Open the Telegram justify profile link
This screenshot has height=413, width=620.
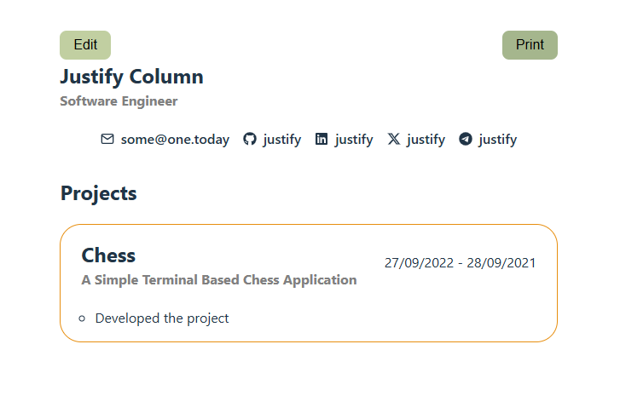(x=498, y=140)
